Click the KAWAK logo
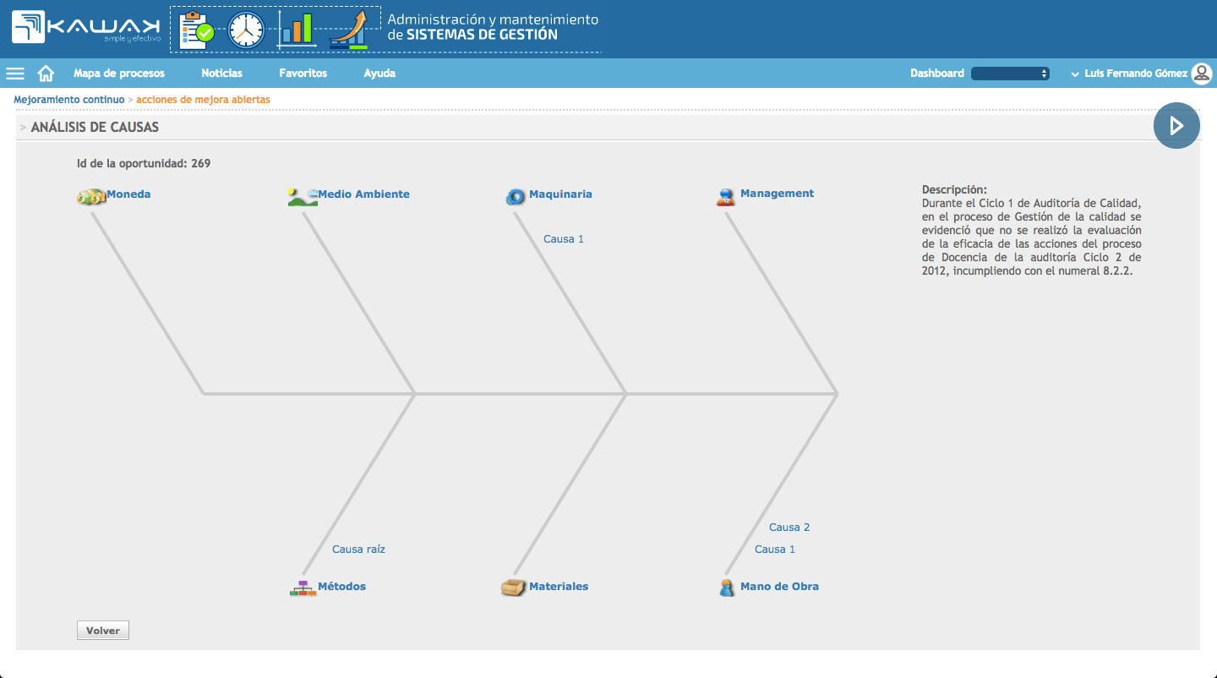 (x=86, y=27)
